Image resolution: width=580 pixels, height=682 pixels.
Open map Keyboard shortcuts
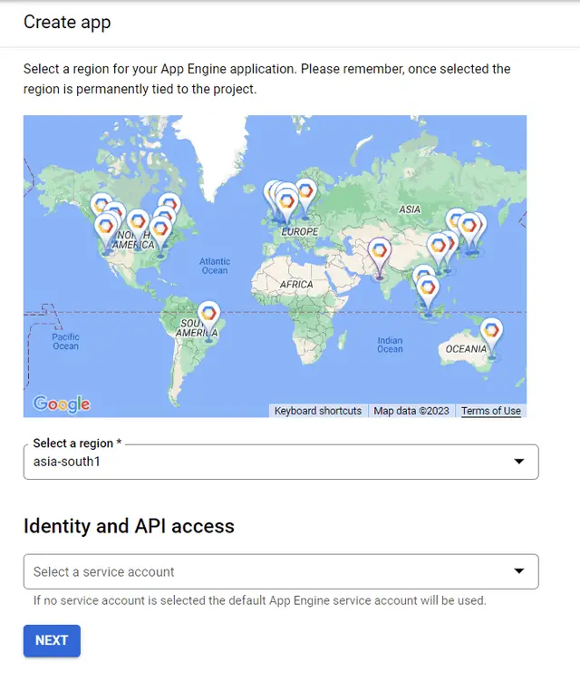318,411
